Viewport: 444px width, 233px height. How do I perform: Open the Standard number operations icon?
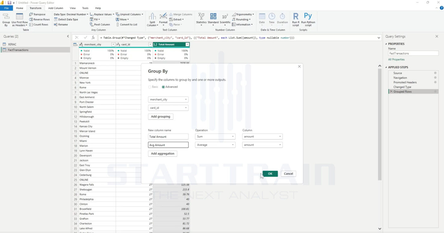click(x=213, y=20)
